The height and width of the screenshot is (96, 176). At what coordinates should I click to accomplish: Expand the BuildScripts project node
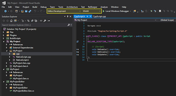coord(4,38)
